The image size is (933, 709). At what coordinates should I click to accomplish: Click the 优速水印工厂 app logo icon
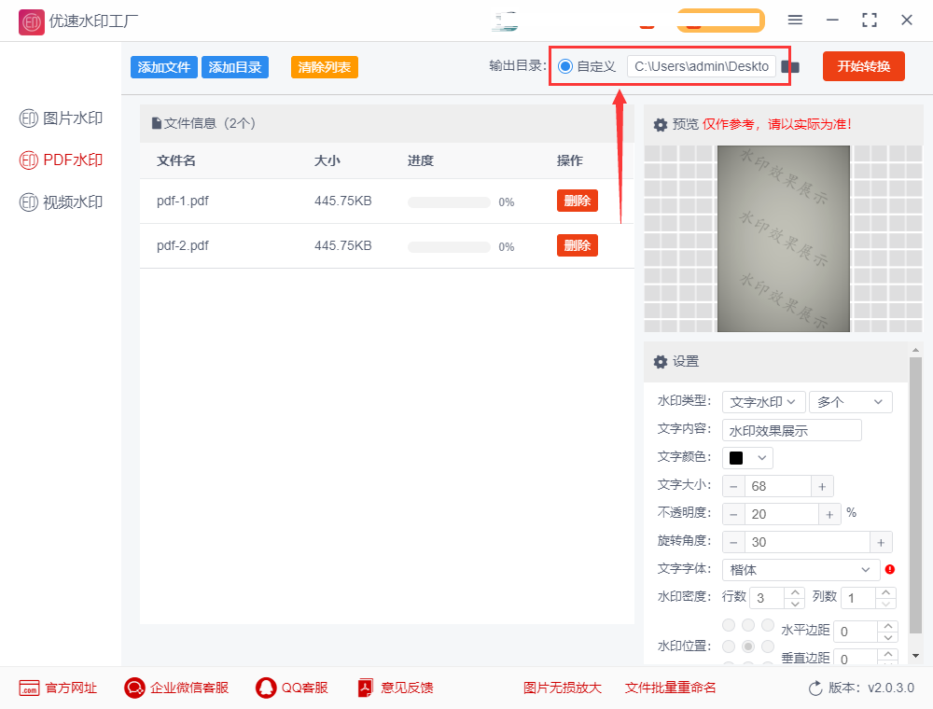[31, 22]
